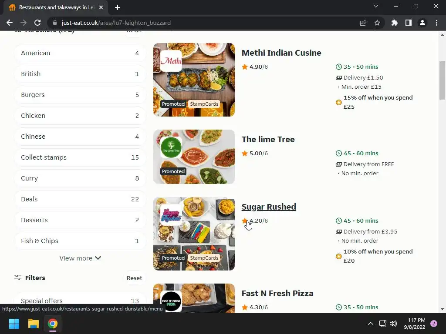Click the Methi restaurant logo
The image size is (446, 334).
click(x=171, y=61)
